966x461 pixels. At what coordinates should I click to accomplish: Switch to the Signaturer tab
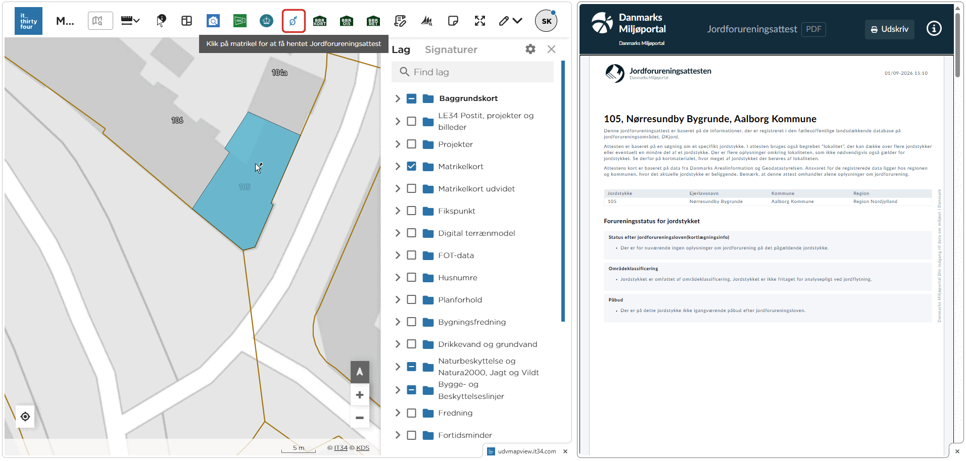click(x=451, y=49)
